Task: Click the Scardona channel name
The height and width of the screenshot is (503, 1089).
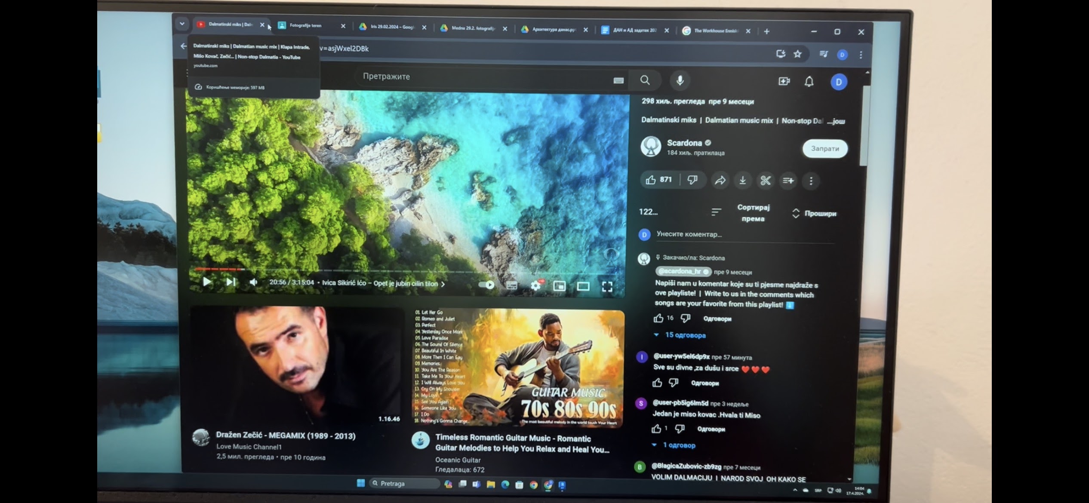Action: [684, 143]
